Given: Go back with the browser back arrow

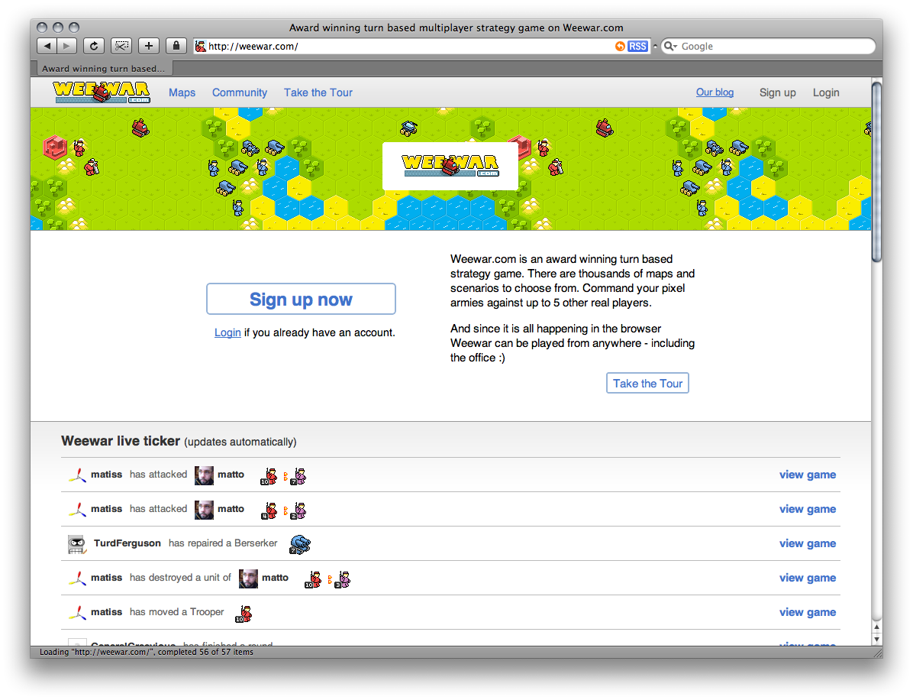Looking at the screenshot, I should tap(47, 46).
